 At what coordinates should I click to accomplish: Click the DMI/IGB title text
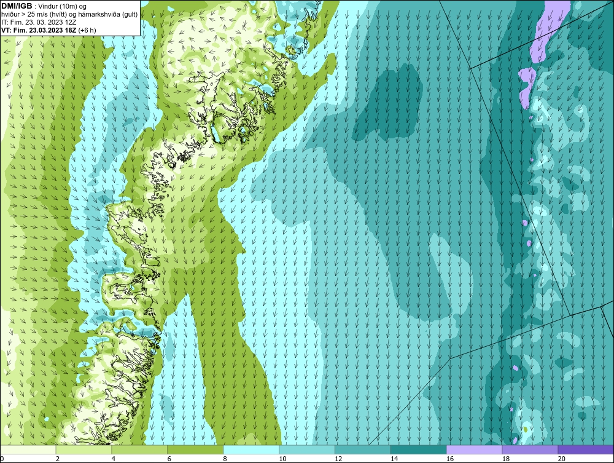(x=17, y=6)
